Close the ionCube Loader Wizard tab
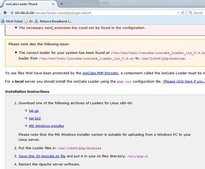205x169 pixels. pos(53,4)
